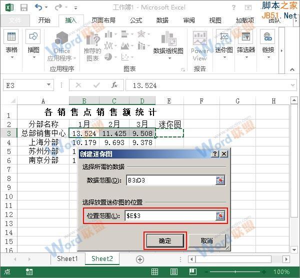Switch to the 开始 (Home) tab
This screenshot has width=300, height=278.
pyautogui.click(x=44, y=20)
